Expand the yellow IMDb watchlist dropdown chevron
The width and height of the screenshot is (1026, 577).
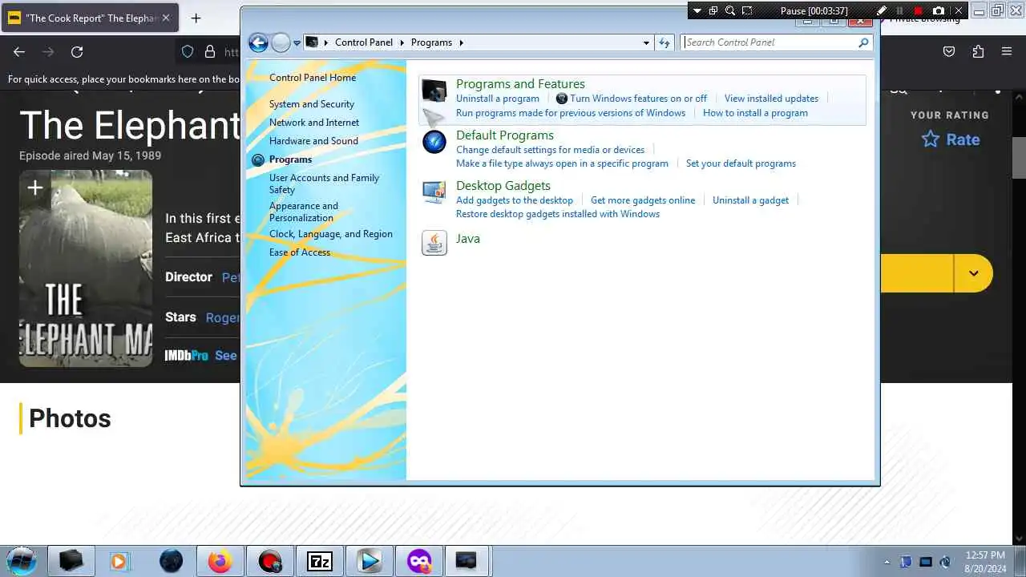[973, 273]
